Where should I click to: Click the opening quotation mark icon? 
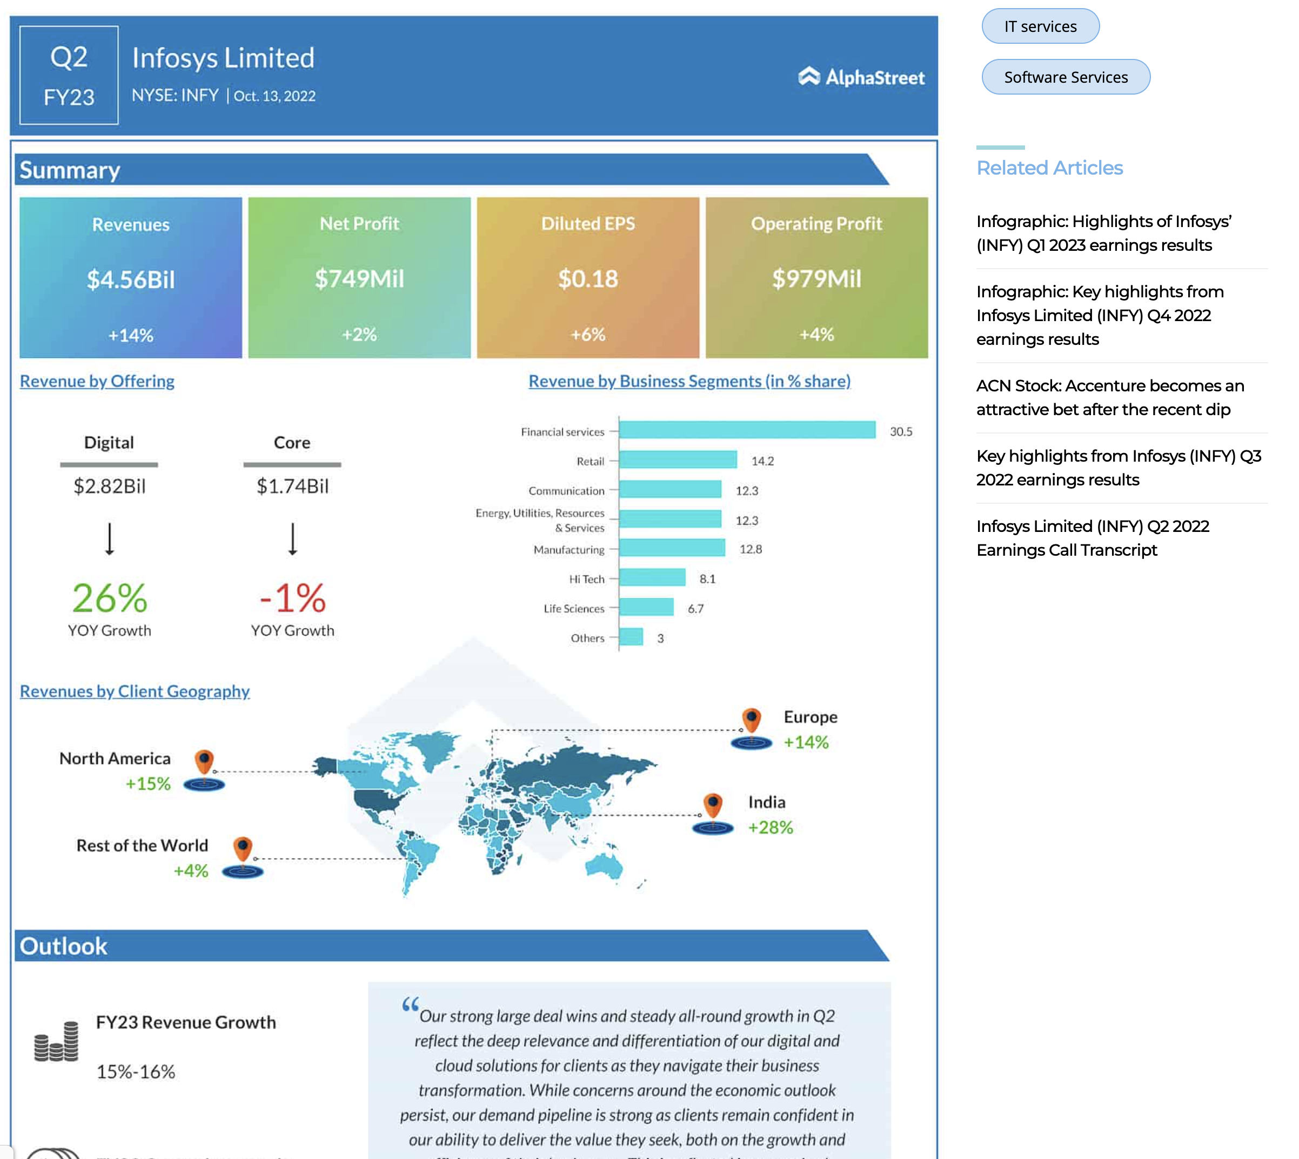[x=410, y=1004]
